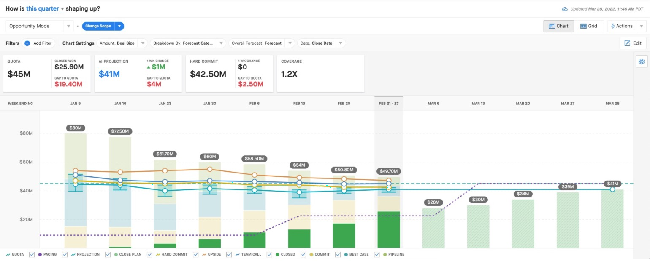650x261 pixels.
Task: Click the blue plus Add Filter icon
Action: (x=27, y=43)
